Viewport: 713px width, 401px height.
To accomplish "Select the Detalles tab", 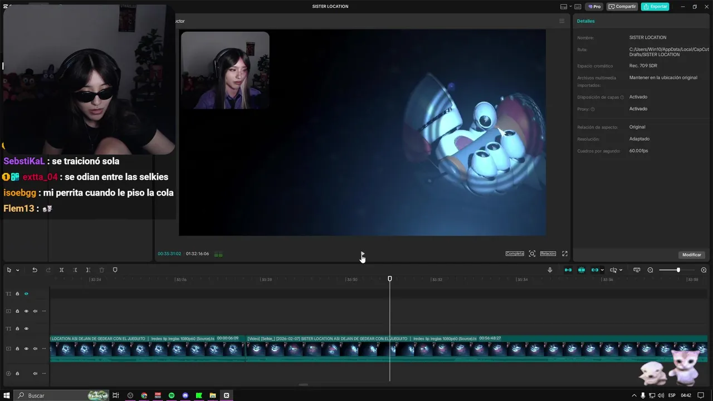I will point(585,21).
